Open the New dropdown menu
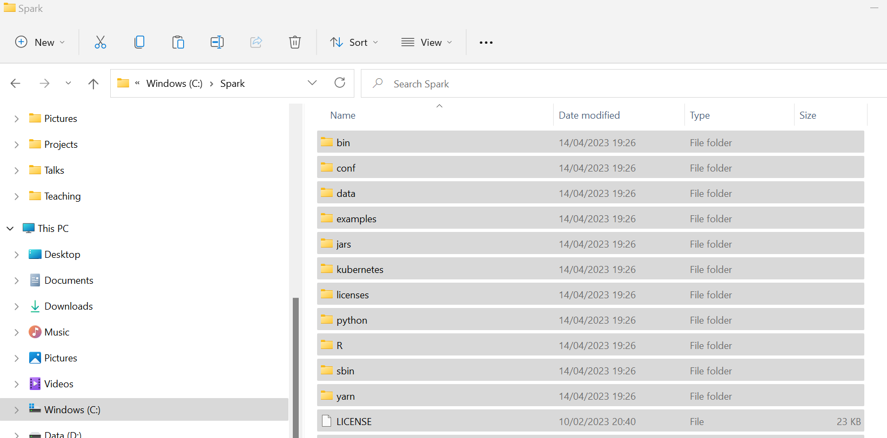Viewport: 887px width, 438px height. 40,42
